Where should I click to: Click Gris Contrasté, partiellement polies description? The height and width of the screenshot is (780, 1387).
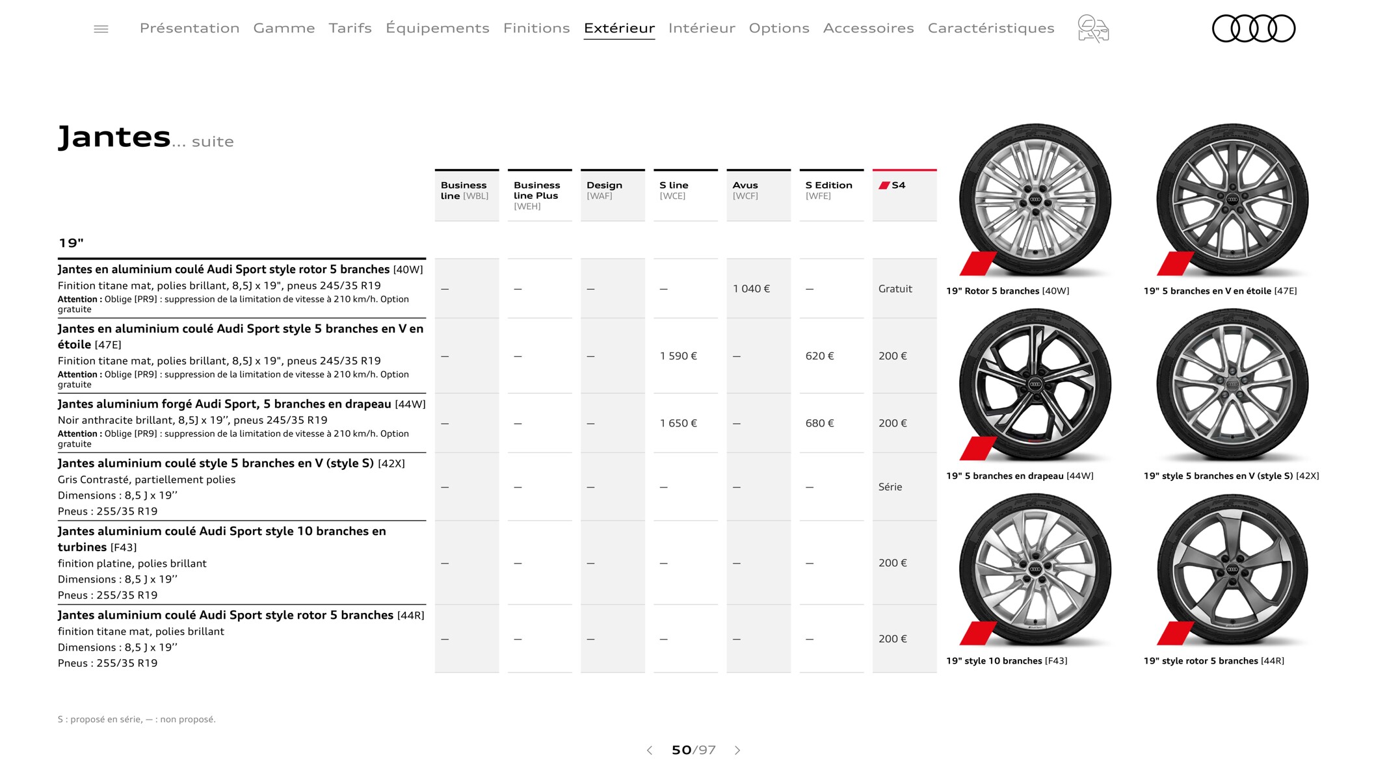coord(146,480)
